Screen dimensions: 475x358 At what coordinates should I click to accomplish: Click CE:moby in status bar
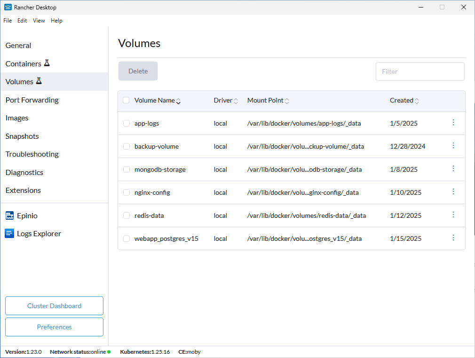pos(190,352)
